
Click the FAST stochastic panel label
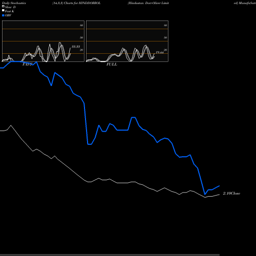click(27, 65)
